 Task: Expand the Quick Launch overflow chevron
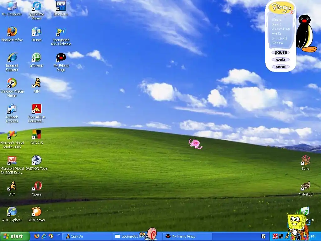point(58,235)
